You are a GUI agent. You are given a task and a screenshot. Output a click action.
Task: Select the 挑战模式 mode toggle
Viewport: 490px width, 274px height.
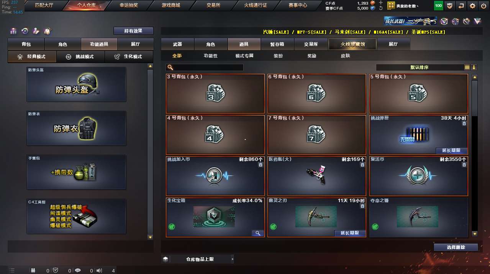point(80,57)
